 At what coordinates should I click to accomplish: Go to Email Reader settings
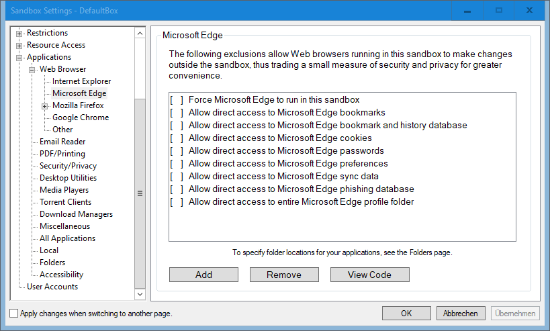tap(62, 142)
